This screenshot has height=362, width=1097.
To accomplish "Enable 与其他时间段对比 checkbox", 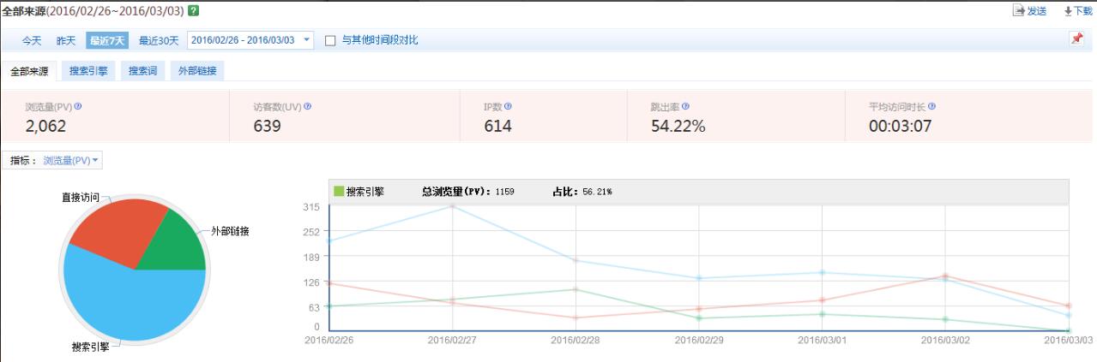I will click(x=331, y=40).
